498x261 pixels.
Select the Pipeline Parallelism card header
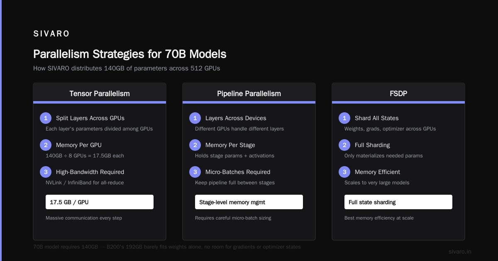tap(249, 93)
